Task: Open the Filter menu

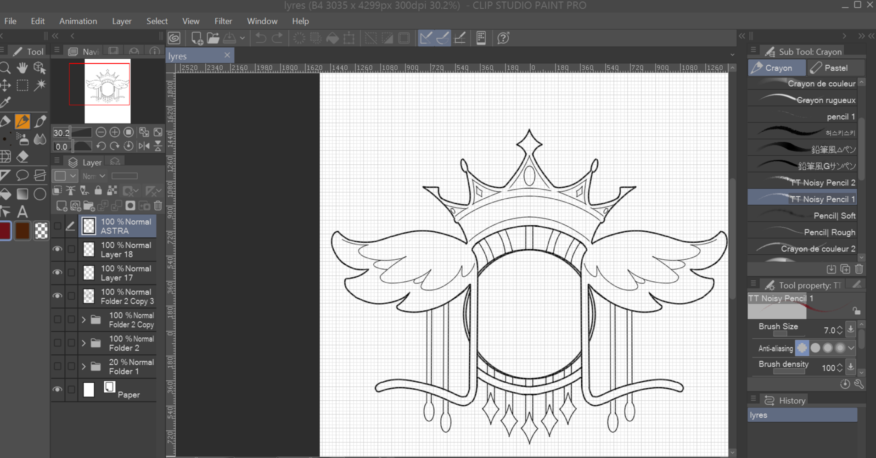Action: (223, 21)
